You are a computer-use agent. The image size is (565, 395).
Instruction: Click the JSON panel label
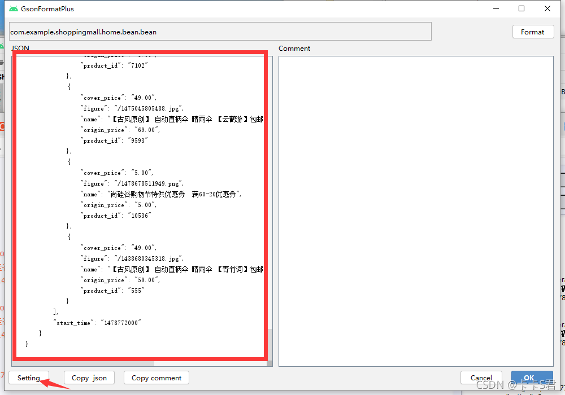click(x=20, y=49)
